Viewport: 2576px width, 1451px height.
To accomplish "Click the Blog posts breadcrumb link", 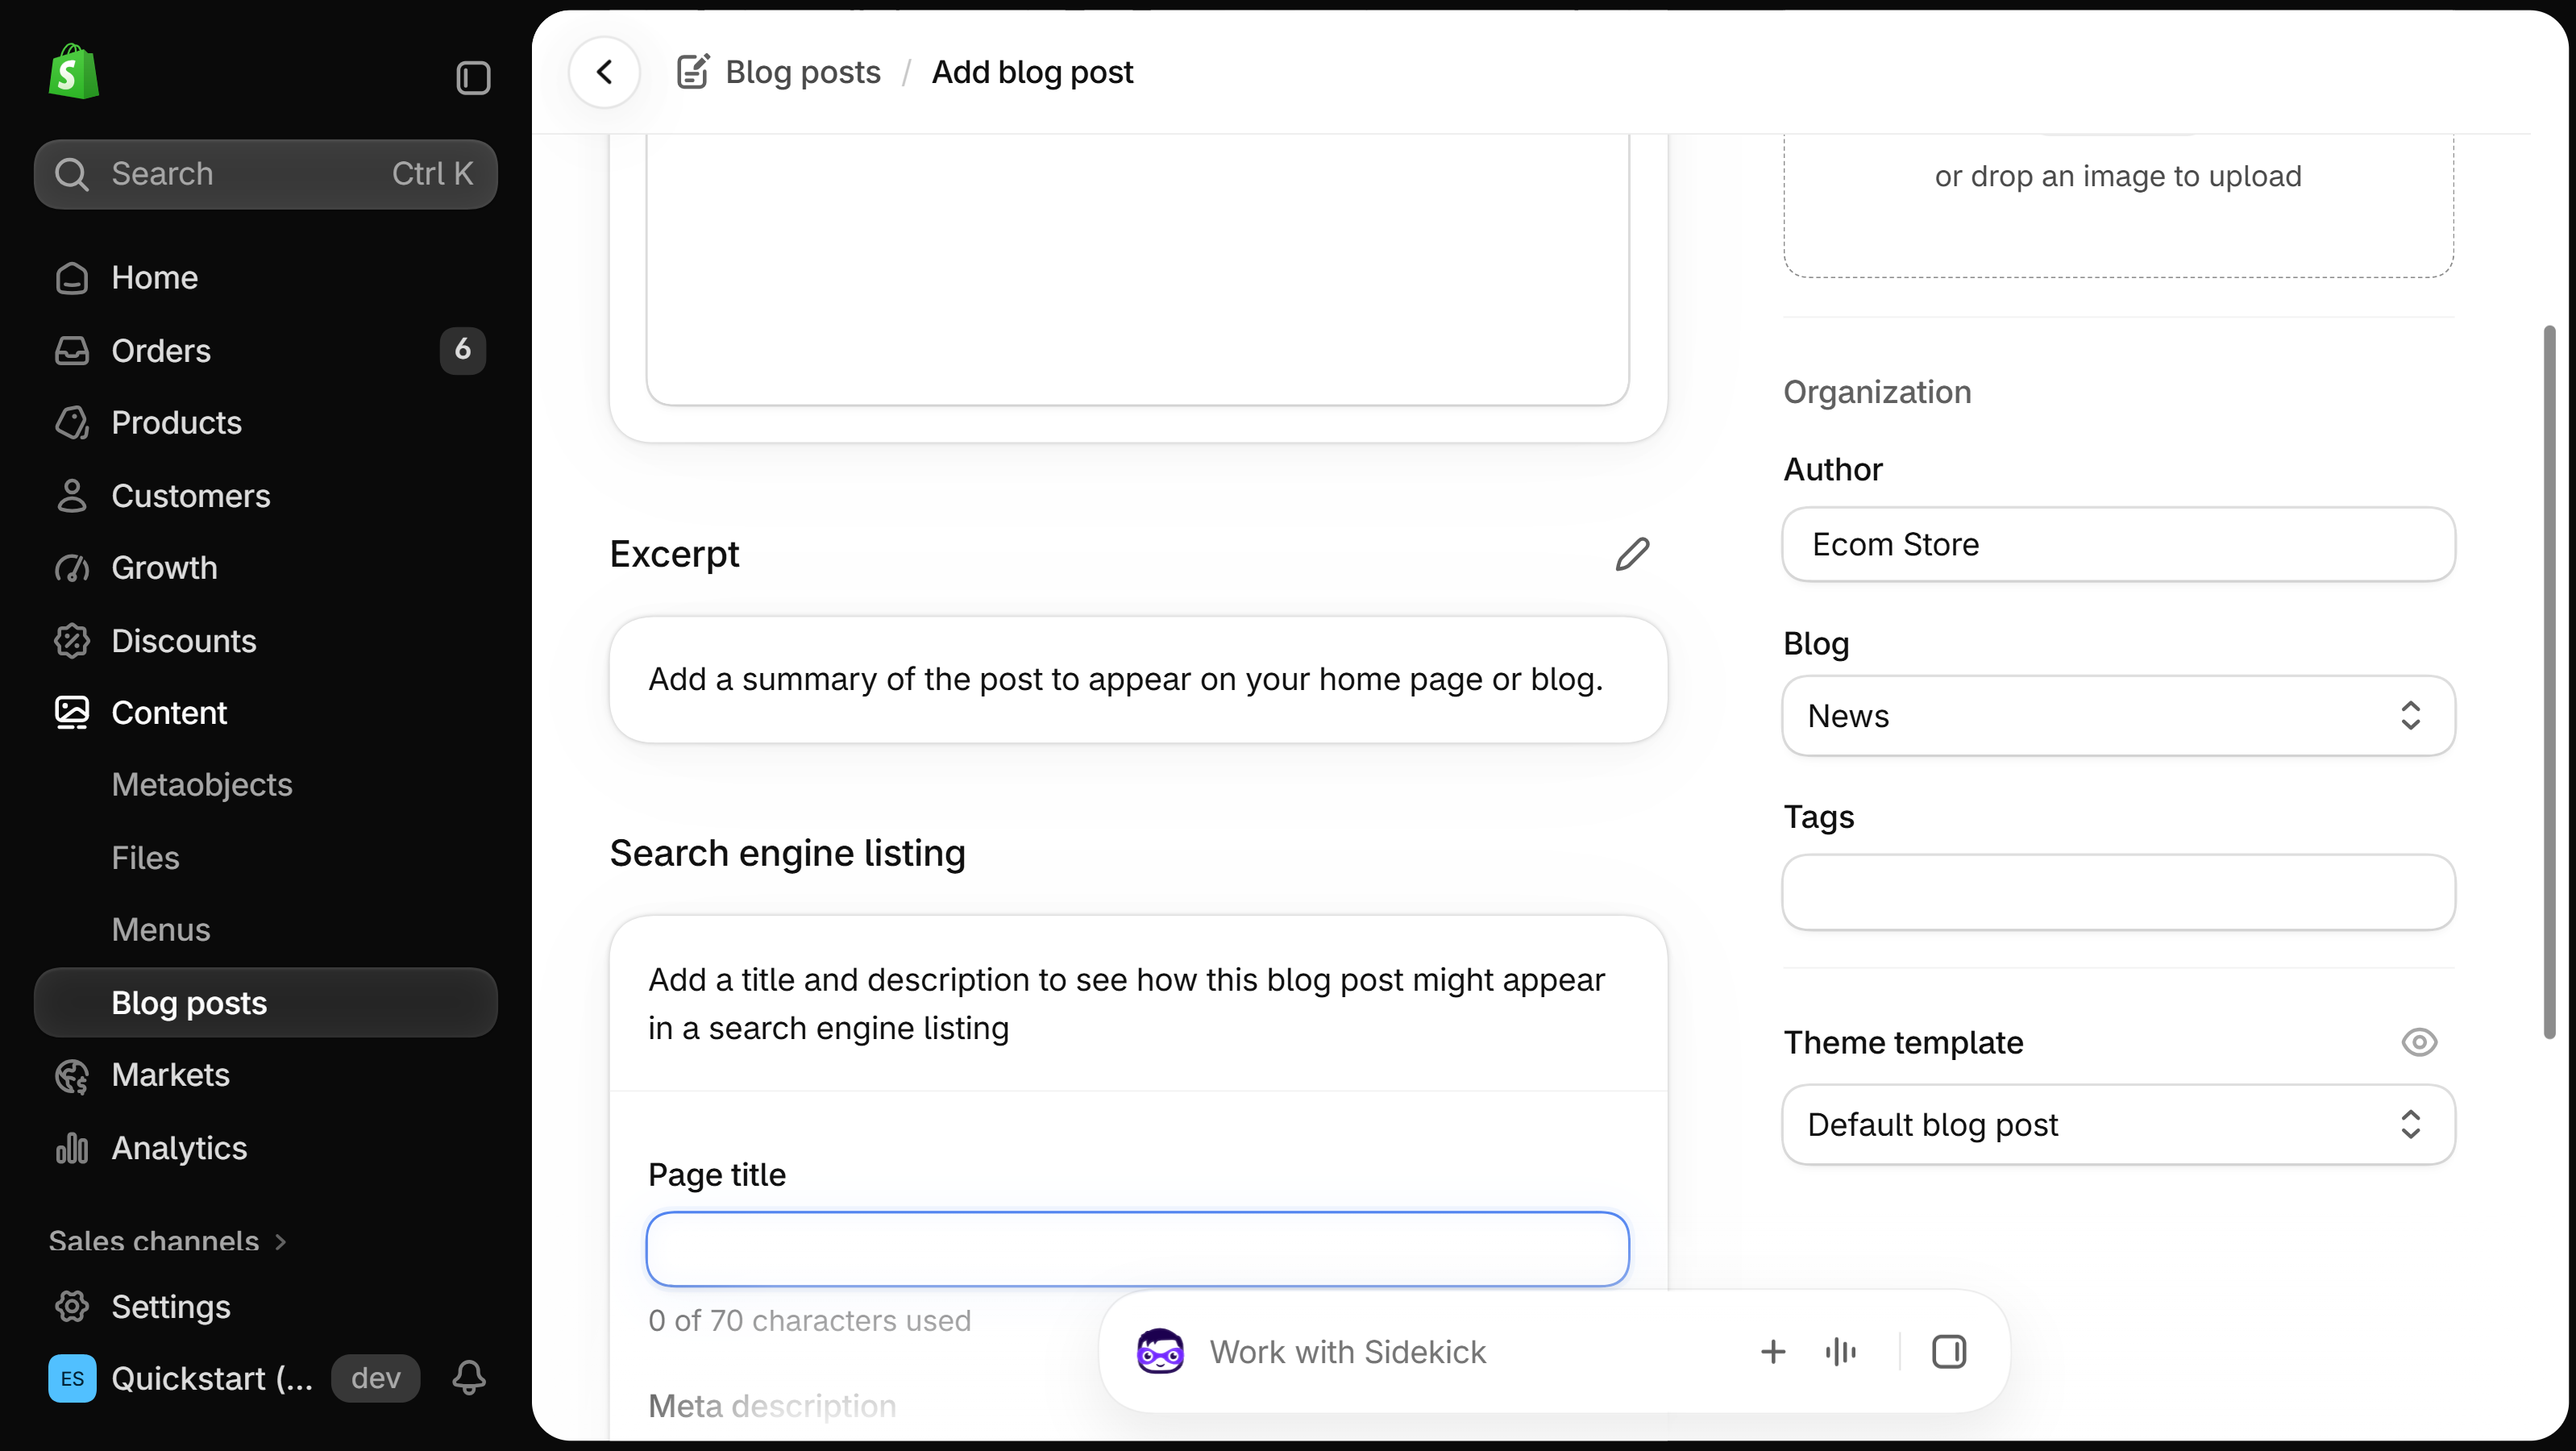I will 802,72.
